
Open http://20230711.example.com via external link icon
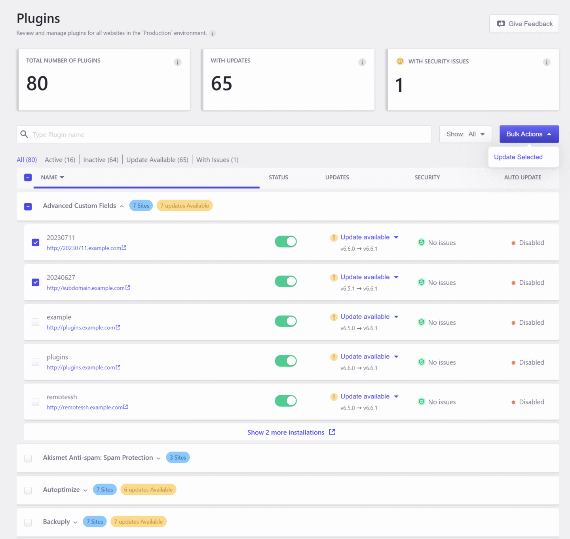point(125,248)
